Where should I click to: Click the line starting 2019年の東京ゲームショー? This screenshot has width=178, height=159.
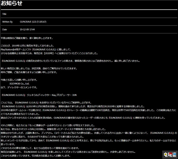[89, 110]
